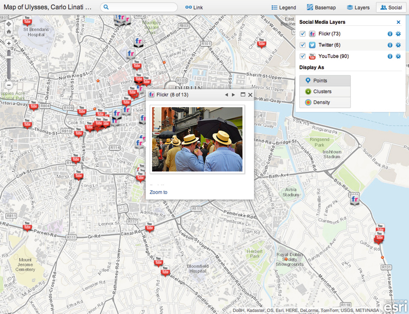The width and height of the screenshot is (409, 314).
Task: Go to next Flickr popup photo
Action: click(x=233, y=95)
